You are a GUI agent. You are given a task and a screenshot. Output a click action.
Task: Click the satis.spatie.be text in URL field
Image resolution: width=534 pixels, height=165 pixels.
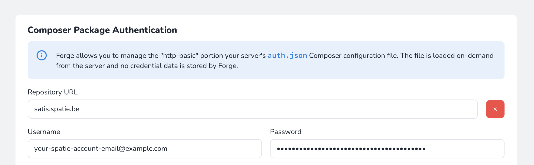point(57,109)
